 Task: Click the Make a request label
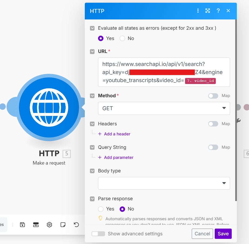click(49, 163)
